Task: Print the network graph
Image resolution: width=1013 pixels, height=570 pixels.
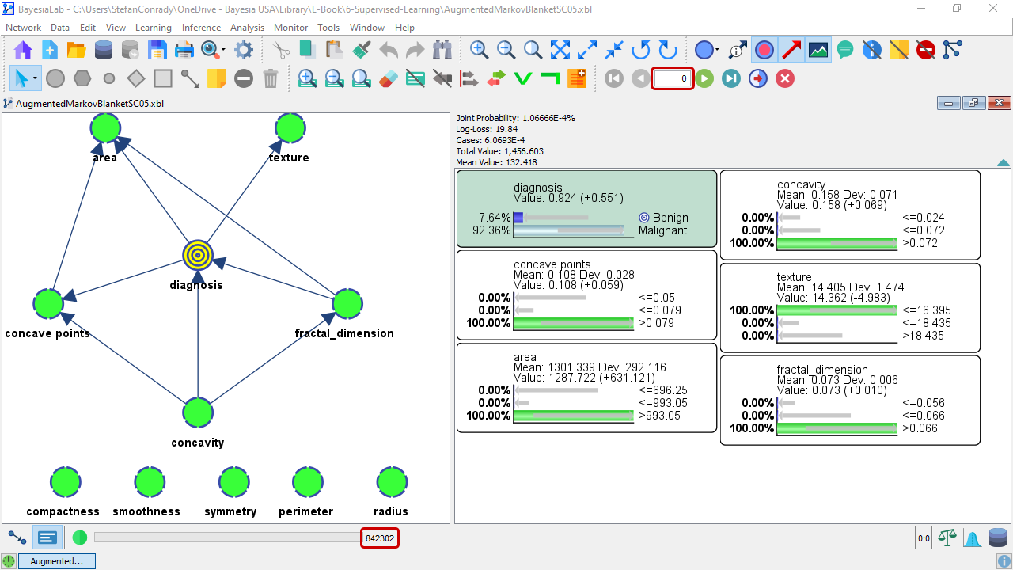Action: click(184, 50)
